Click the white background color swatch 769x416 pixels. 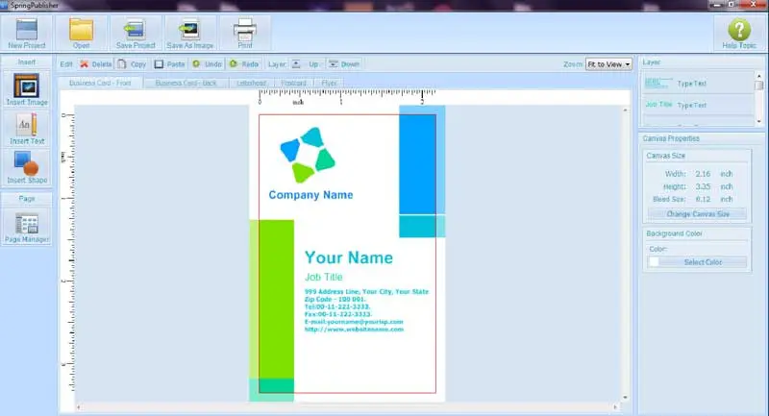tap(655, 261)
